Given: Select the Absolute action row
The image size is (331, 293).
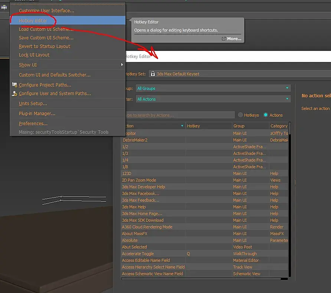Looking at the screenshot, I should [204, 240].
